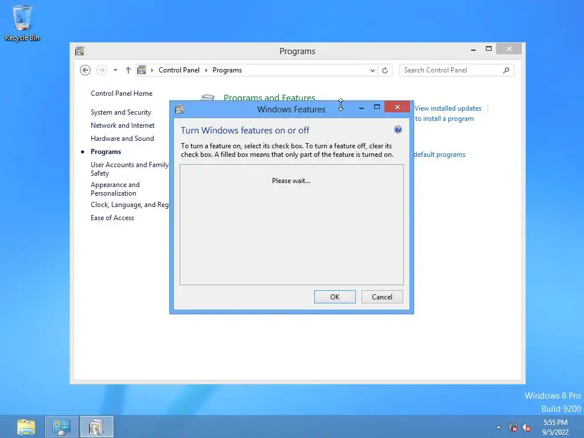Open Hardware and Sound category
Viewport: 584px width, 438px height.
(122, 139)
